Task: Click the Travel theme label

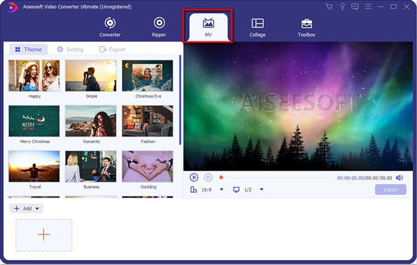Action: click(35, 187)
